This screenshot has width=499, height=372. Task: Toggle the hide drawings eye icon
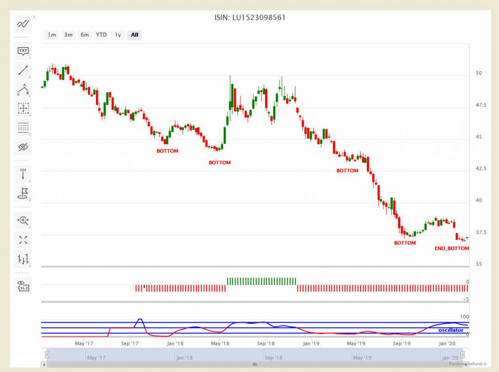(23, 147)
